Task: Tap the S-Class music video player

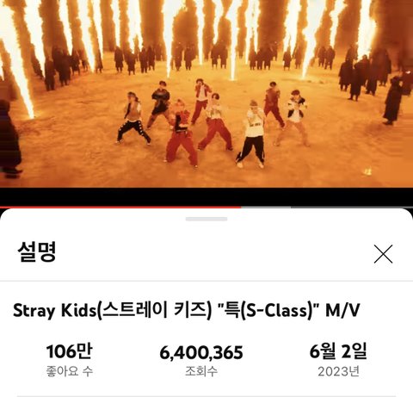Action: [206, 94]
